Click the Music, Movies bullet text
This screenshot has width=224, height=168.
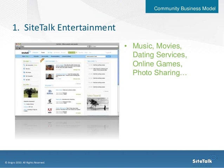pyautogui.click(x=157, y=46)
